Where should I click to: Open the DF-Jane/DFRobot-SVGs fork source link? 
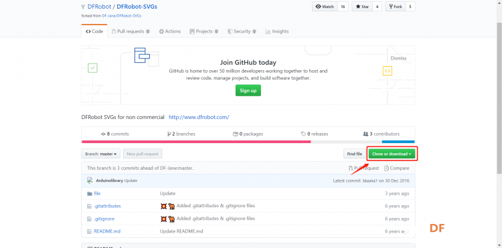(x=122, y=15)
